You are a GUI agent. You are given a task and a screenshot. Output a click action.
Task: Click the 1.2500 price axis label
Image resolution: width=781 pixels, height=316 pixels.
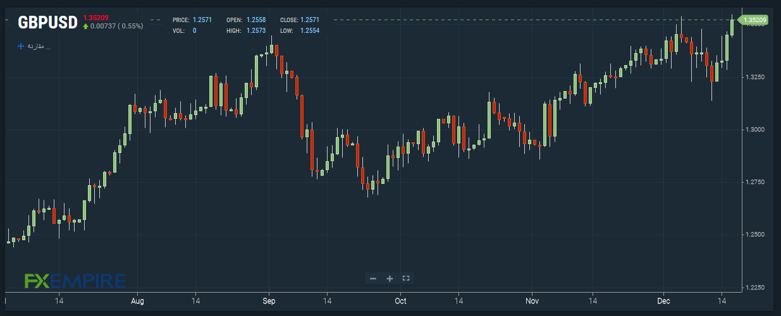click(x=756, y=234)
